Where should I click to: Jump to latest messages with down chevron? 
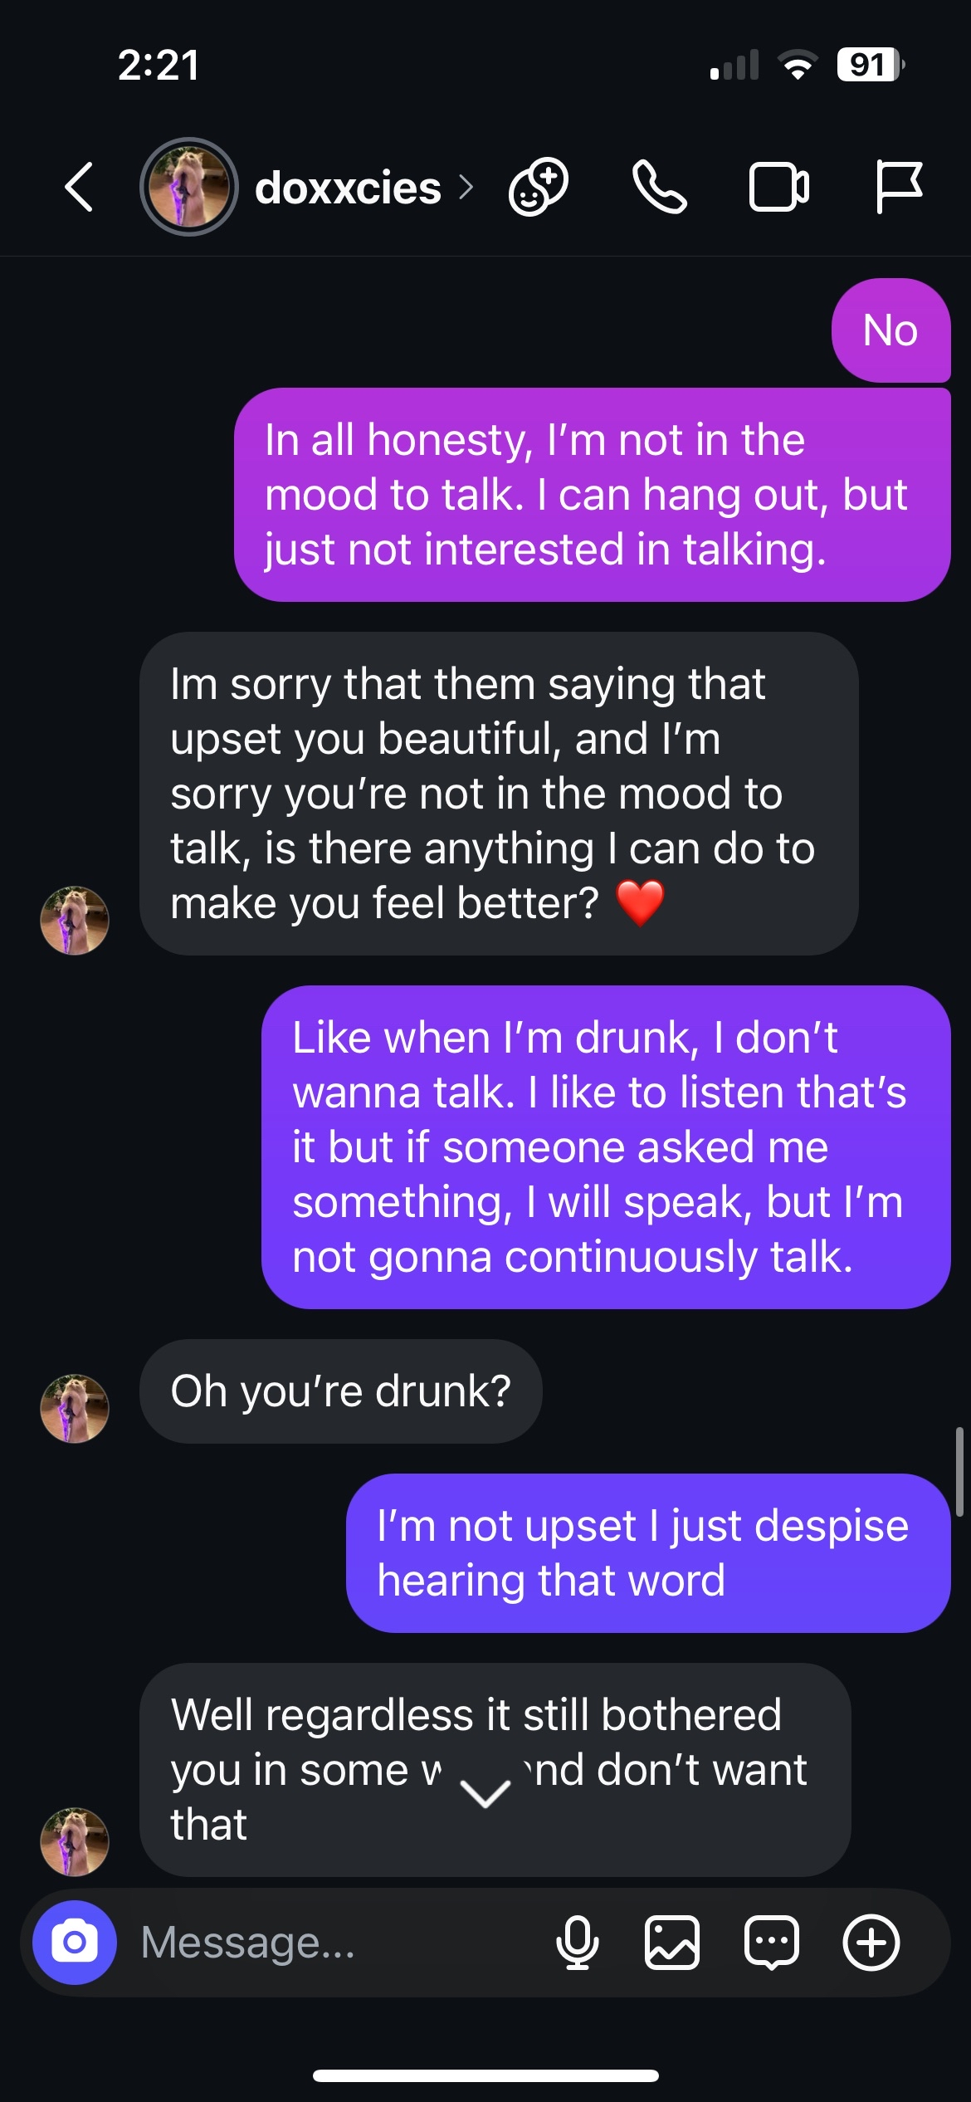coord(486,1795)
